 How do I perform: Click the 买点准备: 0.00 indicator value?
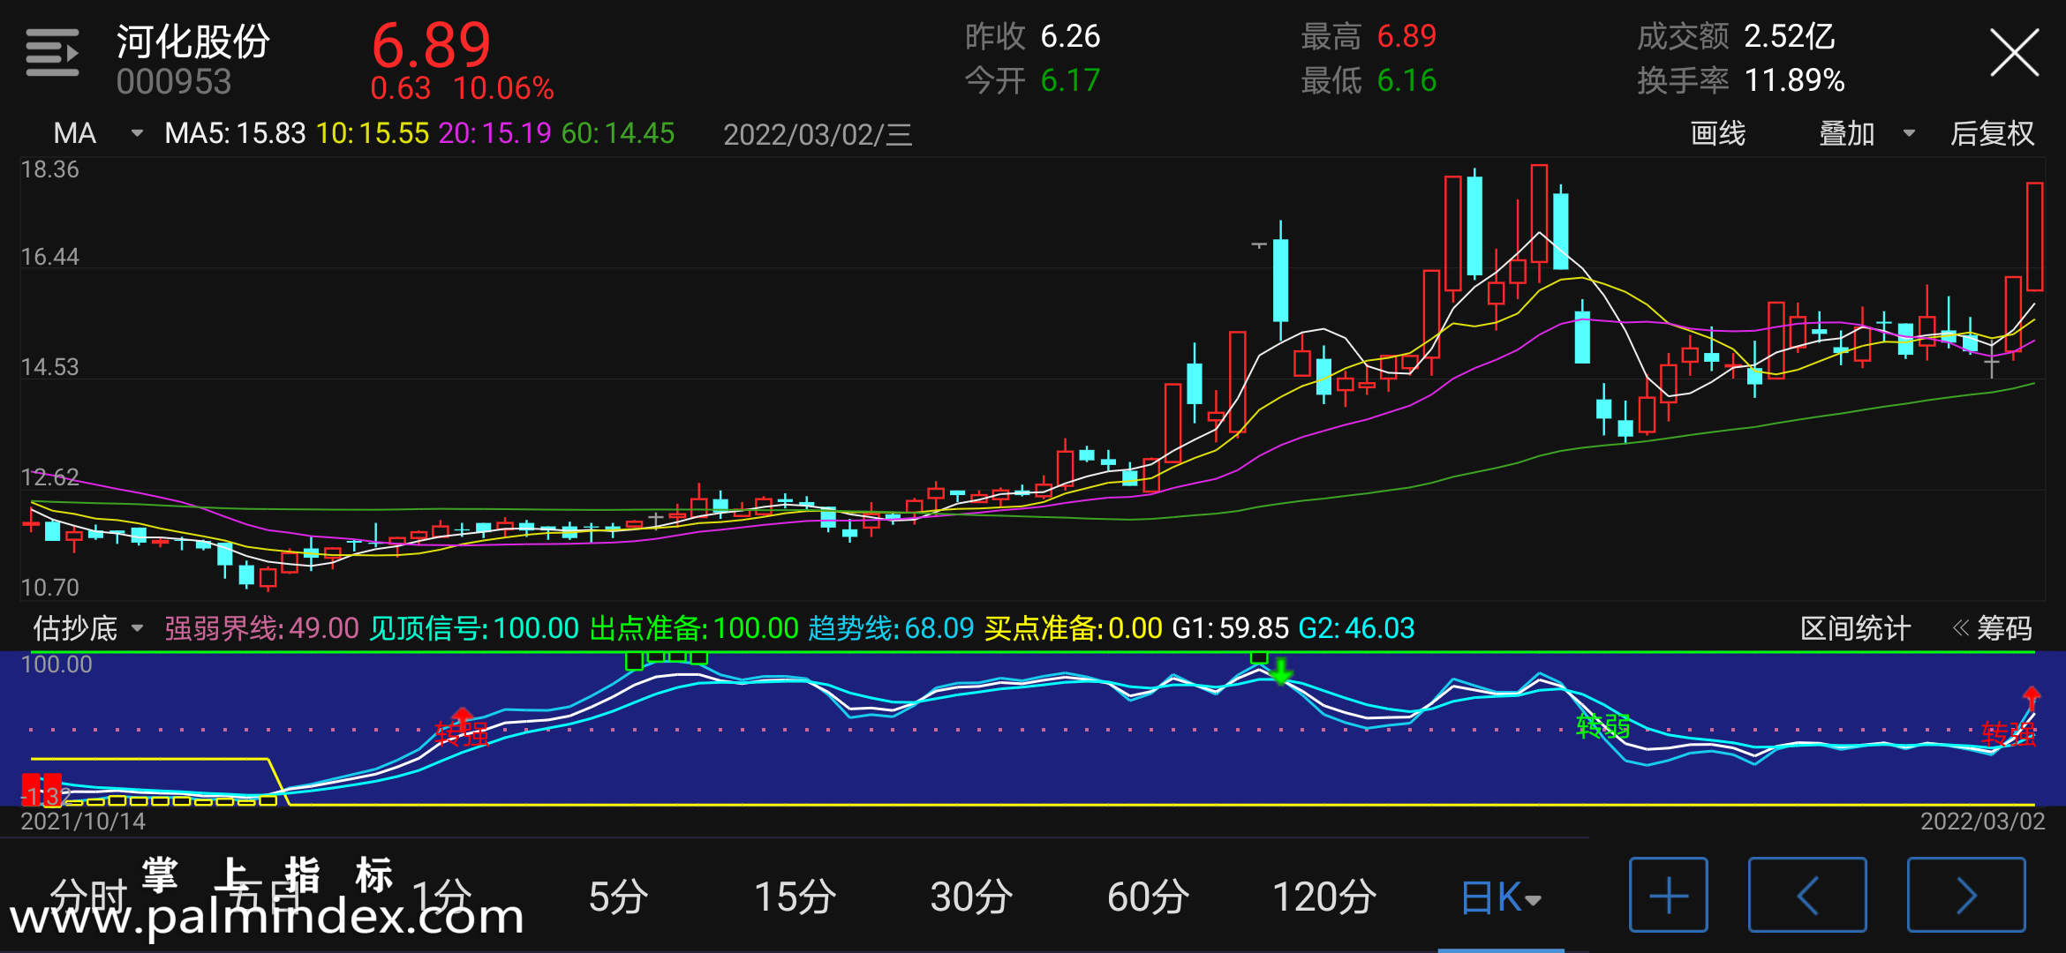(1073, 628)
